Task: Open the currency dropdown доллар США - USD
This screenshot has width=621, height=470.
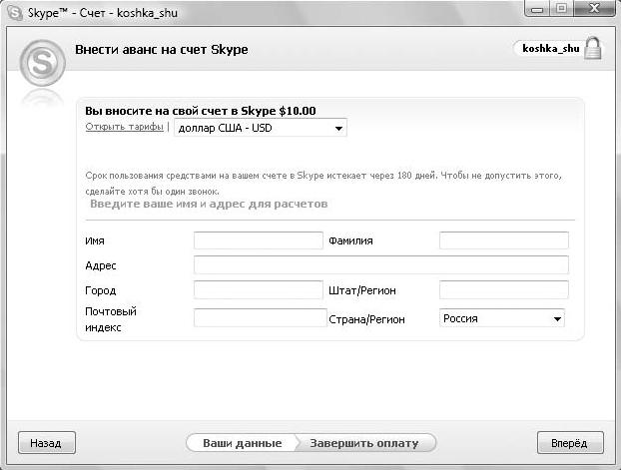Action: (261, 128)
